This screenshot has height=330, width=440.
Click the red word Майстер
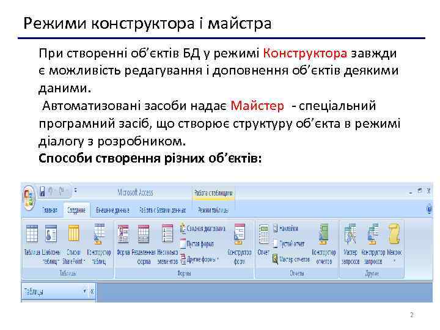pos(257,106)
